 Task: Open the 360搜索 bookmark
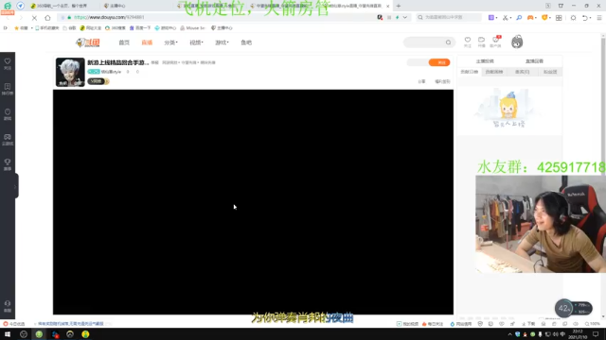[116, 28]
